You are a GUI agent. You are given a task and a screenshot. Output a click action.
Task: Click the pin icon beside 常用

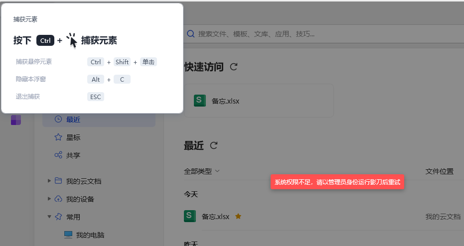58,217
